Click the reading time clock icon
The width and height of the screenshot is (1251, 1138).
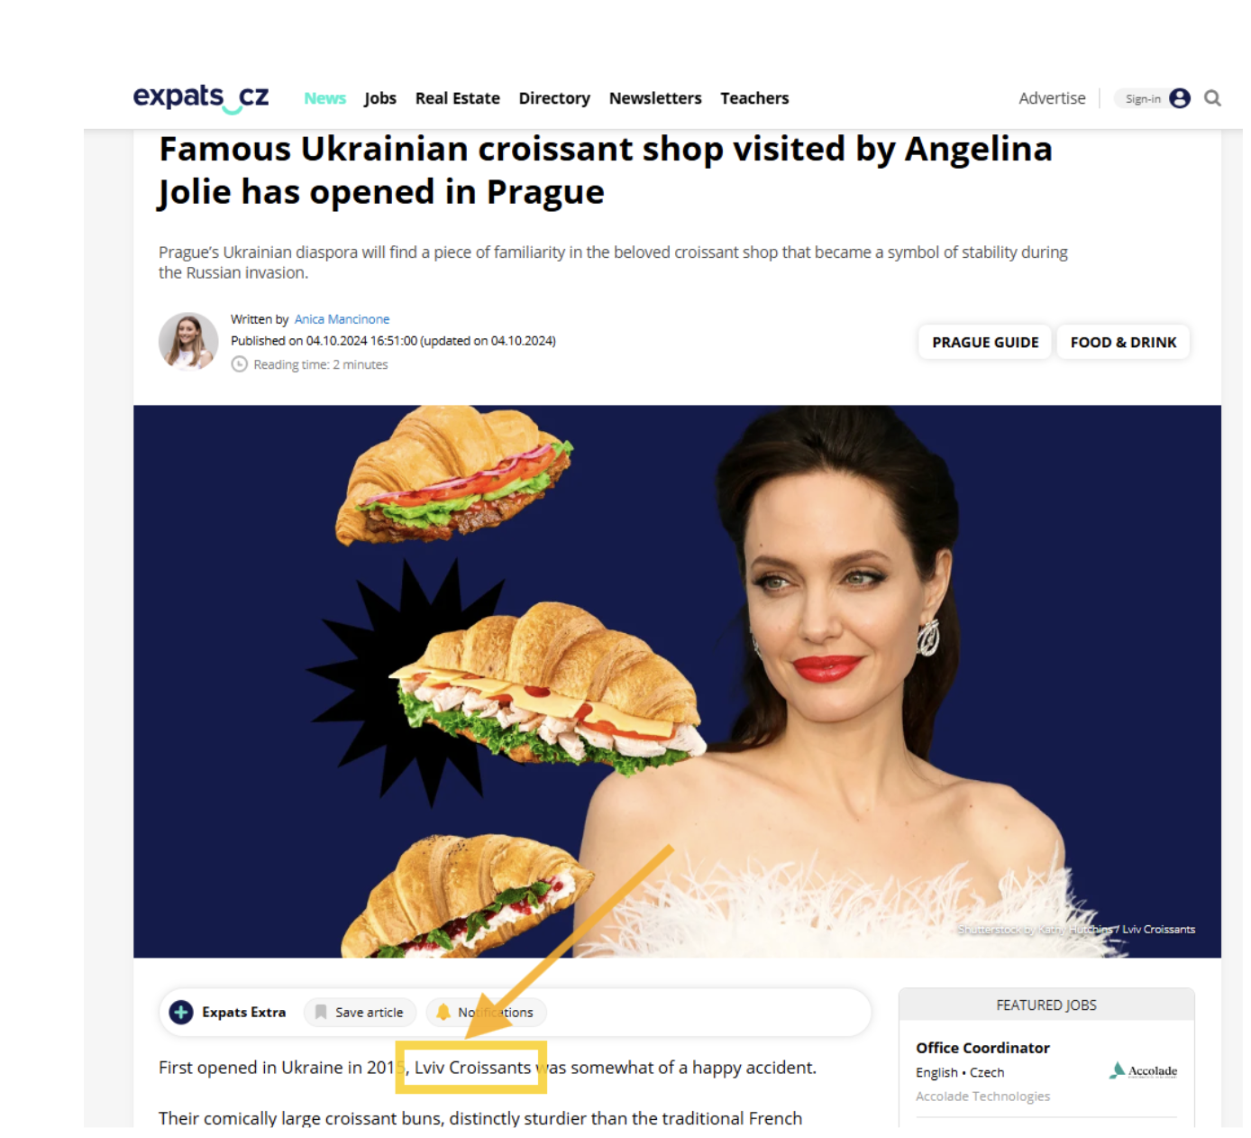click(x=239, y=364)
